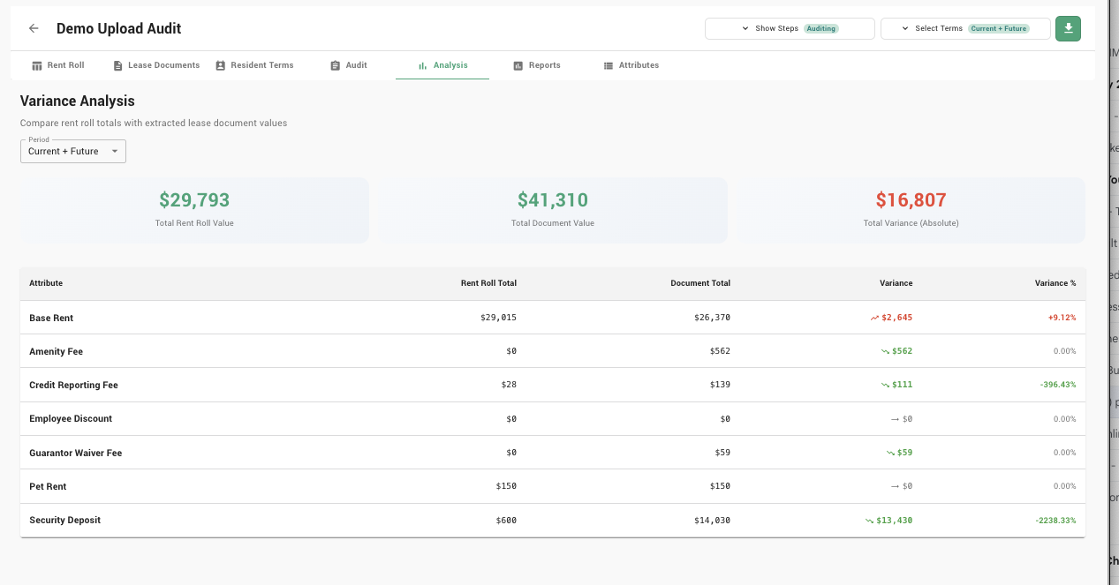1119x585 pixels.
Task: Click the -396.43% variance percent
Action: pyautogui.click(x=1056, y=385)
